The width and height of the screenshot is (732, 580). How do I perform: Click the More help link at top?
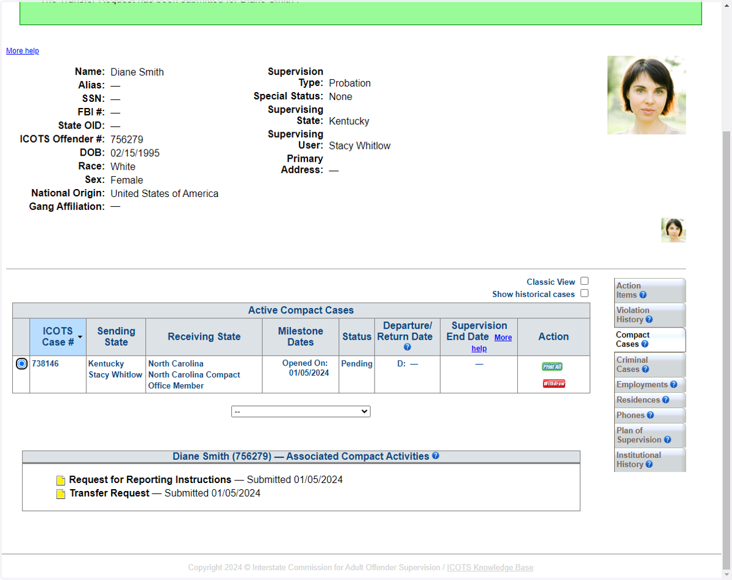point(23,51)
